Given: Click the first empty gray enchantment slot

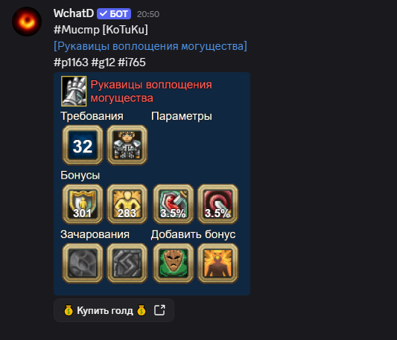Looking at the screenshot, I should (x=83, y=263).
